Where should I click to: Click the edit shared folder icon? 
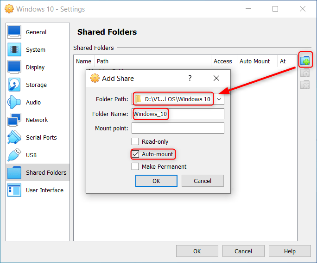click(305, 73)
